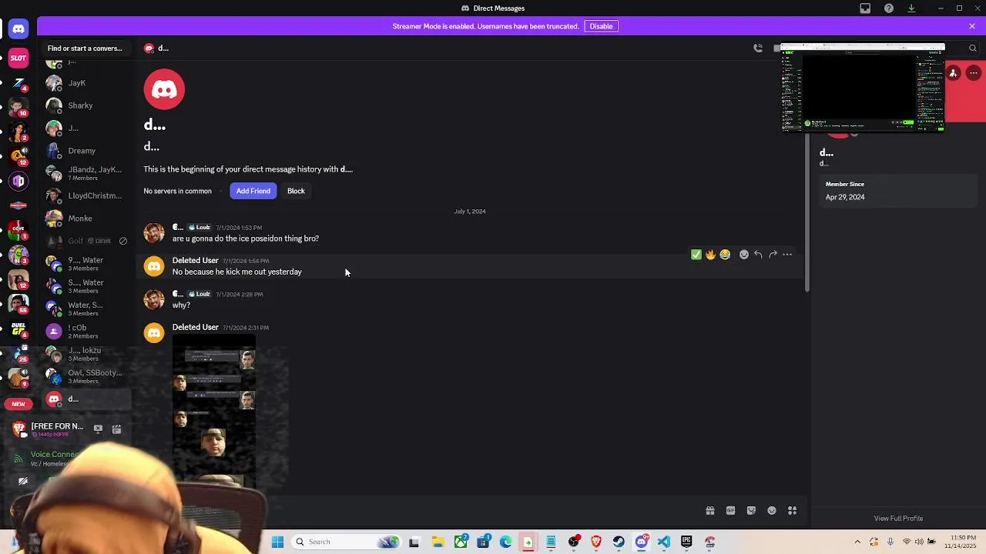
Task: Open the inbox icon in title bar
Action: pos(865,8)
